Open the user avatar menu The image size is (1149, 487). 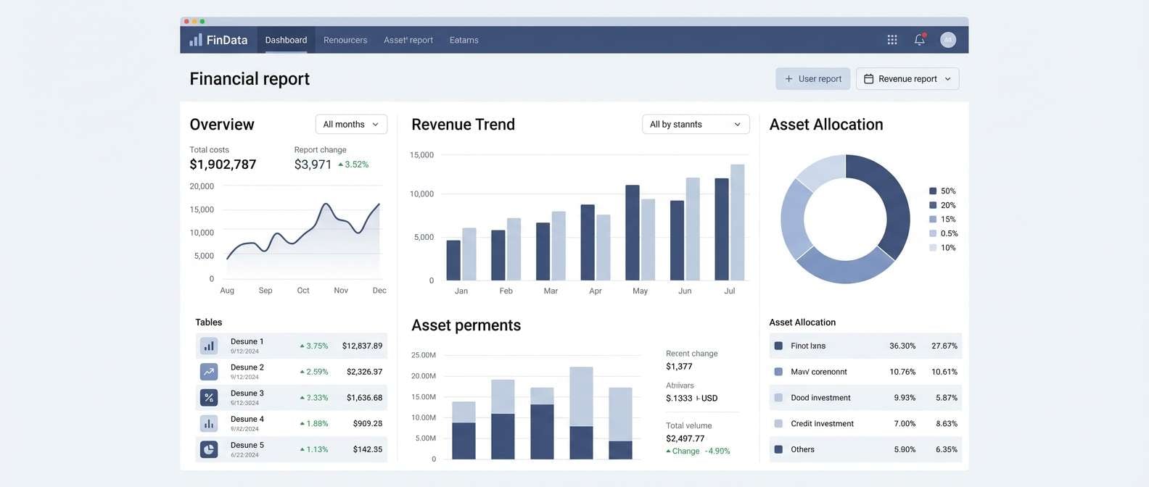click(x=948, y=40)
